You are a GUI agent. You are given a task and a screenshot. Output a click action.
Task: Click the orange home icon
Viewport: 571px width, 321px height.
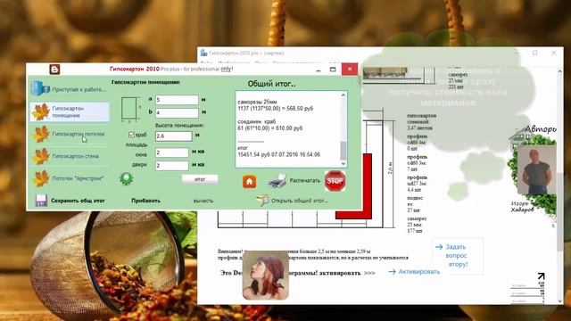pyautogui.click(x=250, y=182)
